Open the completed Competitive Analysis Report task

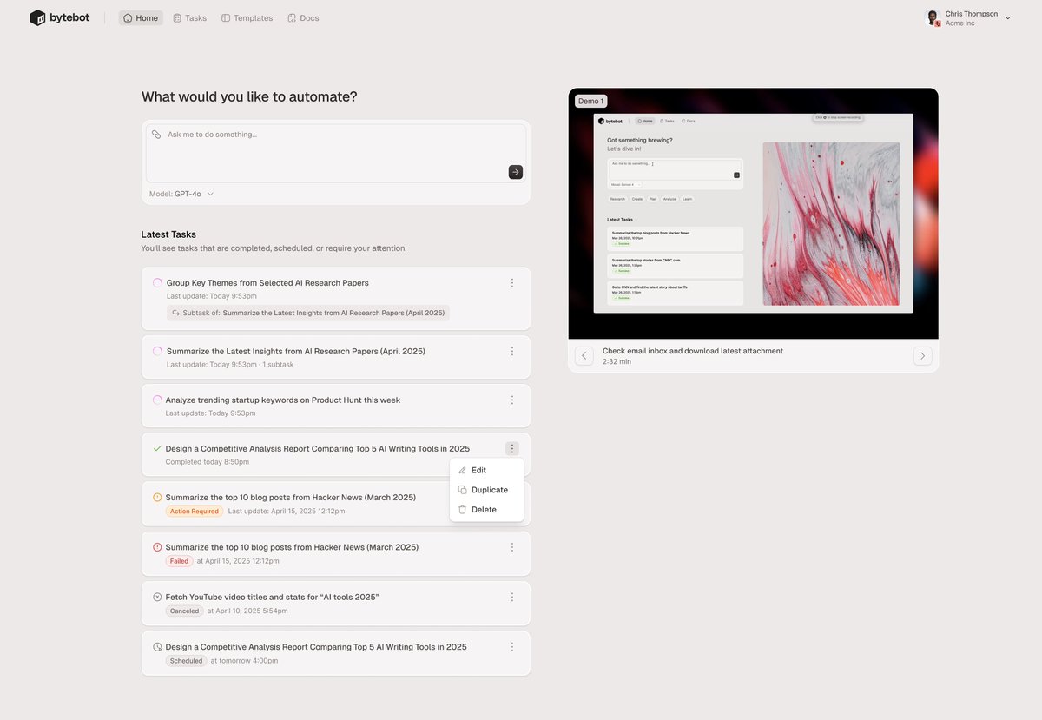pyautogui.click(x=318, y=449)
